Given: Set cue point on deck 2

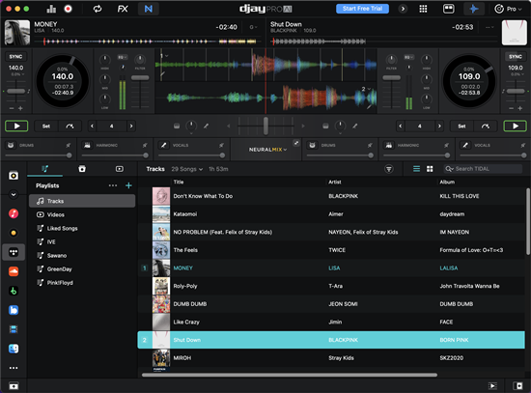Looking at the screenshot, I should tap(461, 126).
